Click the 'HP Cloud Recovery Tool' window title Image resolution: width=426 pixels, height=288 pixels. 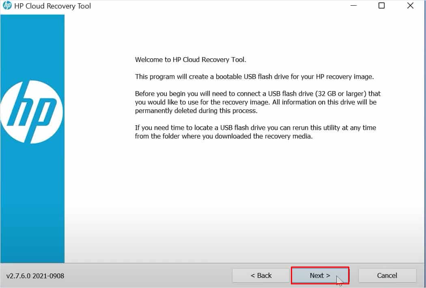(x=52, y=6)
